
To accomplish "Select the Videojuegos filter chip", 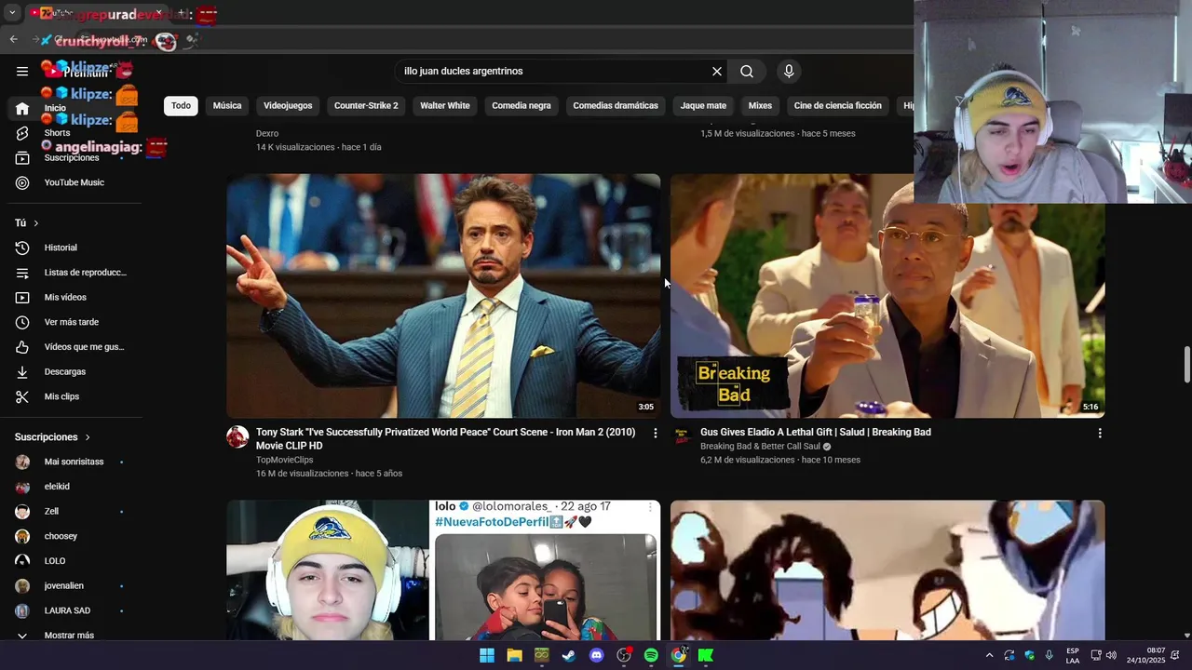I will [288, 105].
